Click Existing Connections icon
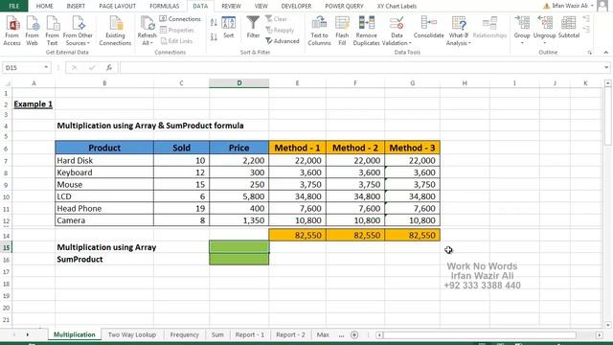Screen dimensions: 613x345 coord(115,31)
